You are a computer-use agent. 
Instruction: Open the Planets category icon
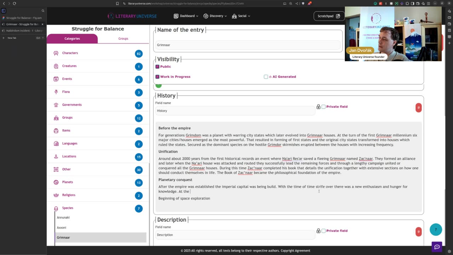click(x=56, y=182)
